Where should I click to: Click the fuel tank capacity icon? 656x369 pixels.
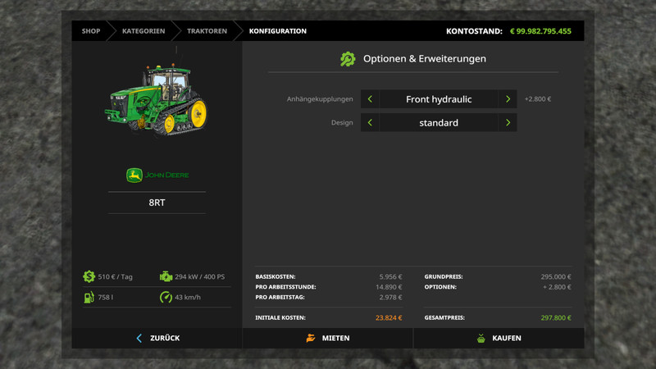(x=89, y=297)
